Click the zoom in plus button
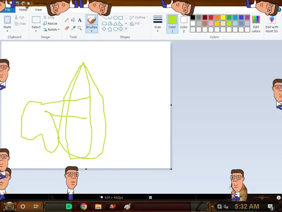 [279, 198]
